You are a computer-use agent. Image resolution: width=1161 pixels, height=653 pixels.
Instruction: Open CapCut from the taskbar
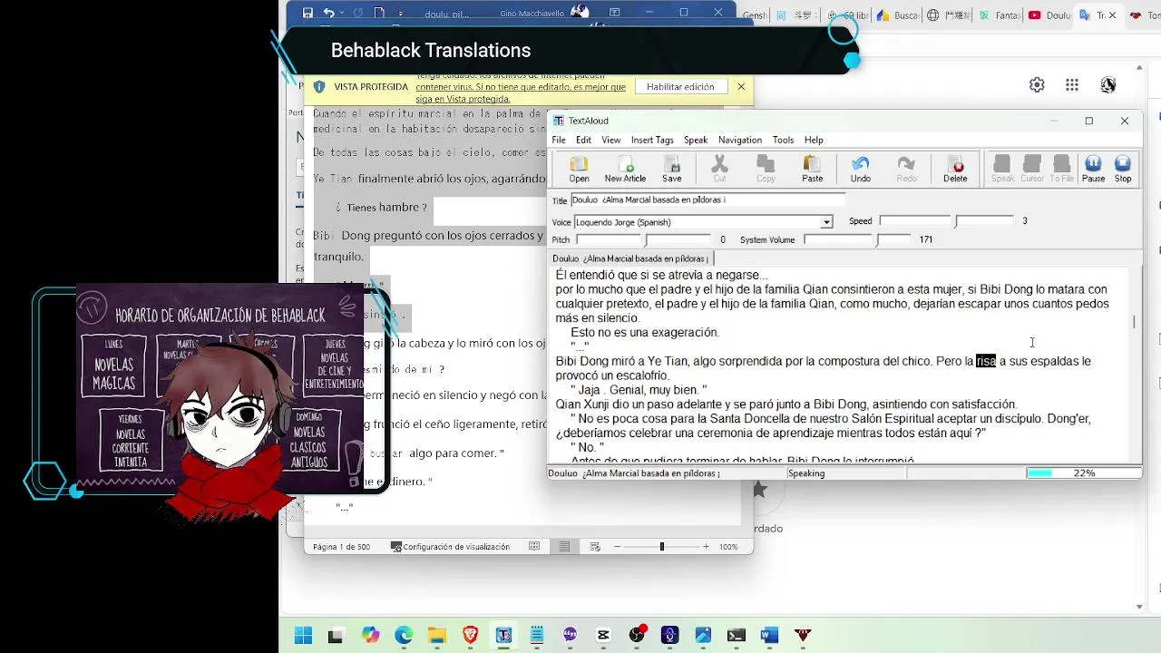603,635
